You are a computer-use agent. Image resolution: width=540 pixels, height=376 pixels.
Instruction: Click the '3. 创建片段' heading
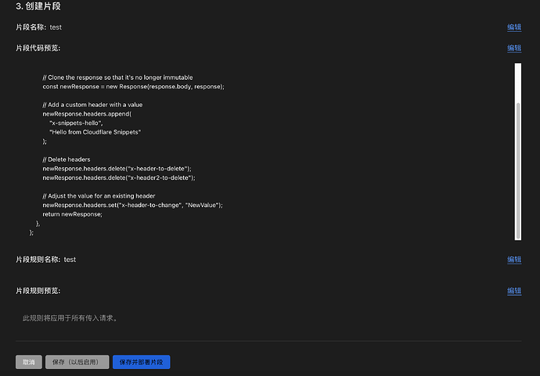click(38, 6)
